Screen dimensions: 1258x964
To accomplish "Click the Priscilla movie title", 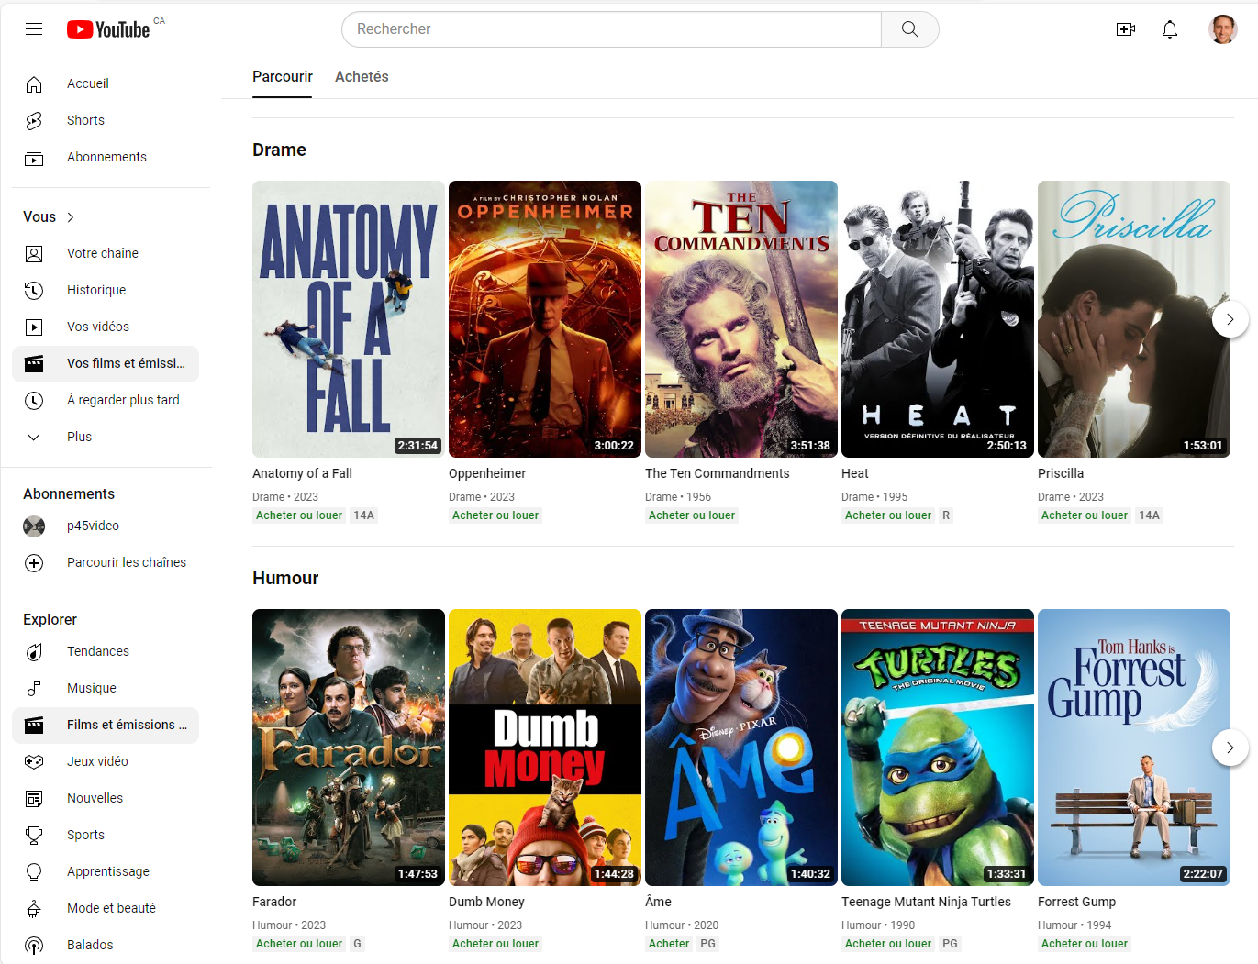I will 1061,473.
